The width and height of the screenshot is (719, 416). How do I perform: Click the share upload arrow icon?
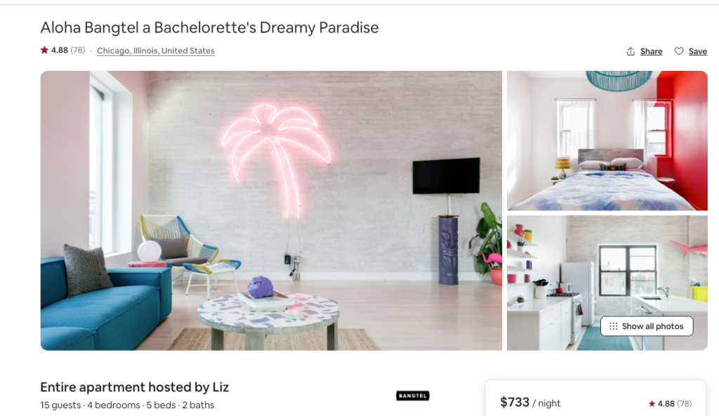tap(631, 51)
